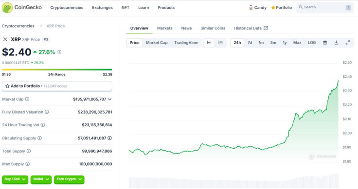The image size is (358, 189).
Task: Toggle LOG scale on chart
Action: (312, 43)
